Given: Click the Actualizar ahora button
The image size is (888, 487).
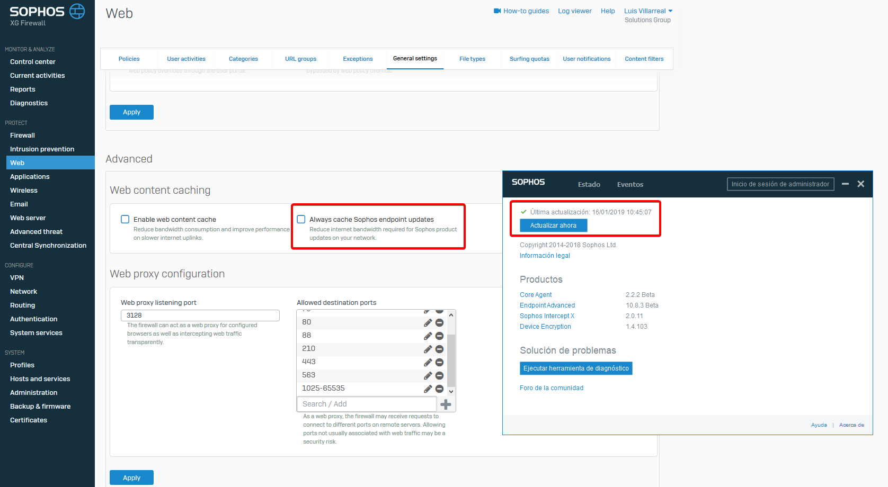Looking at the screenshot, I should coord(553,226).
